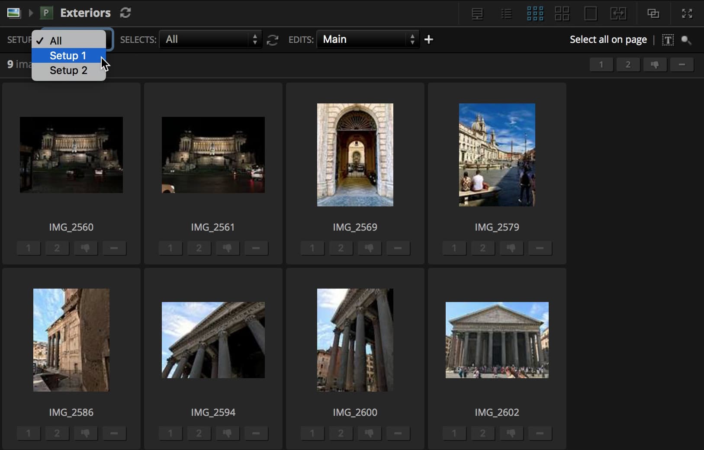The image size is (704, 450).
Task: Click the magnifying glass search icon
Action: click(686, 40)
